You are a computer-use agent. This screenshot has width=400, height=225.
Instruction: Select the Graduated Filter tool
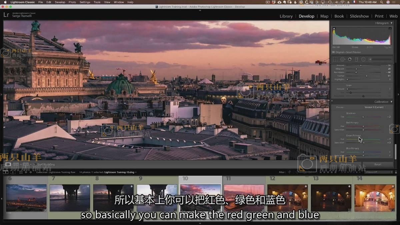click(356, 59)
